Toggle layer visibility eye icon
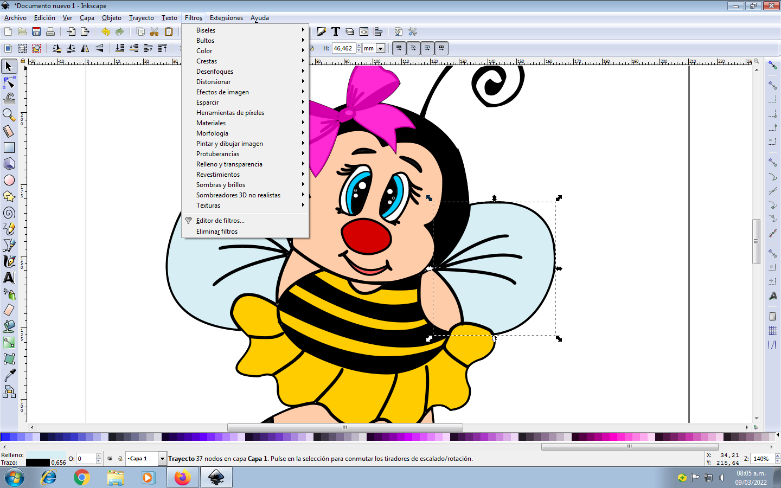This screenshot has height=488, width=781. click(110, 459)
